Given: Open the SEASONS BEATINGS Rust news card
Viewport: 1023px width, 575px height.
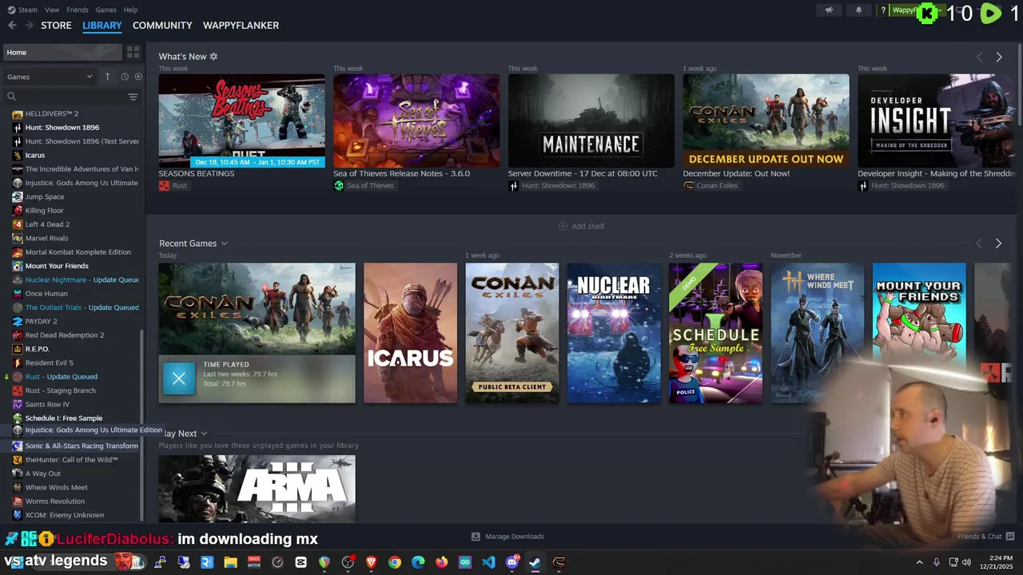Looking at the screenshot, I should tap(241, 121).
